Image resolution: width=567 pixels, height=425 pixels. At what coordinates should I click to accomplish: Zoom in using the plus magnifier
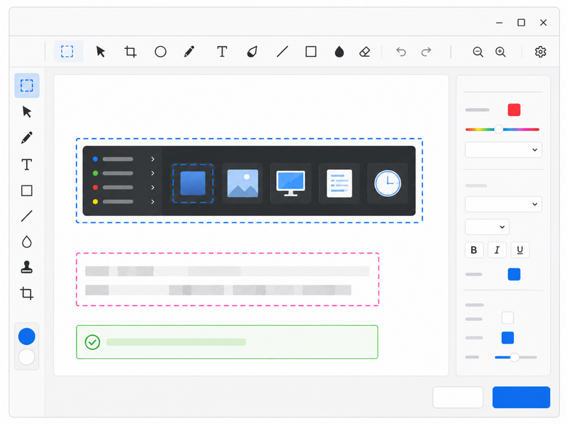pyautogui.click(x=500, y=52)
